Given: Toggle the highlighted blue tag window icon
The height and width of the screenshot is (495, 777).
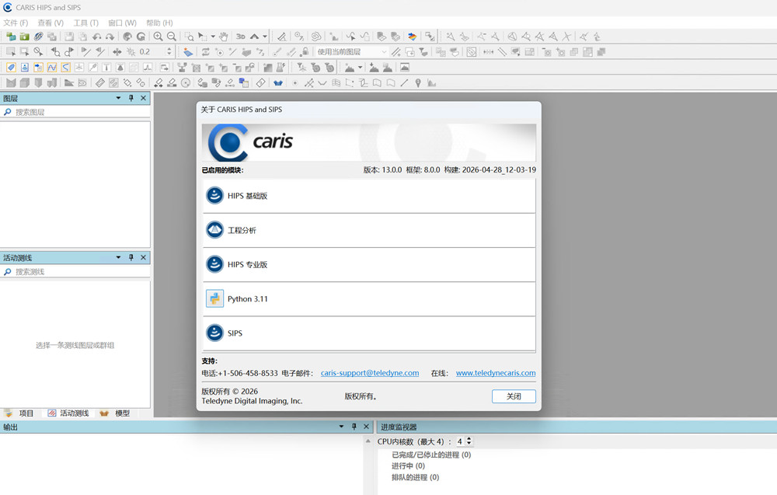Looking at the screenshot, I should [11, 68].
